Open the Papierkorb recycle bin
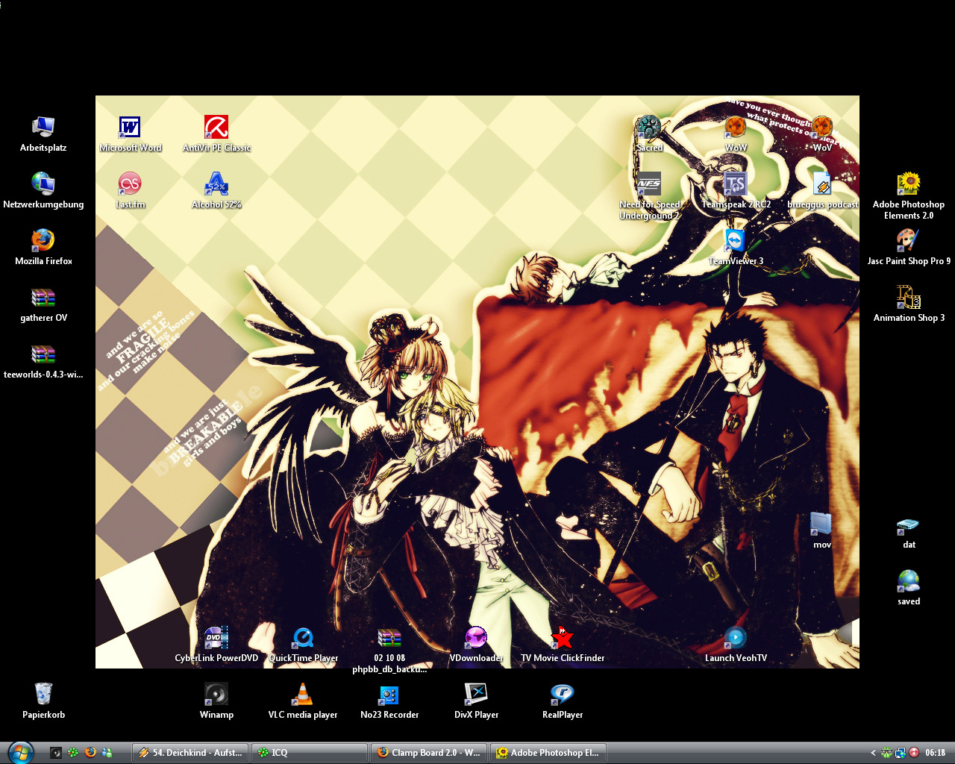The height and width of the screenshot is (764, 955). coord(43,695)
